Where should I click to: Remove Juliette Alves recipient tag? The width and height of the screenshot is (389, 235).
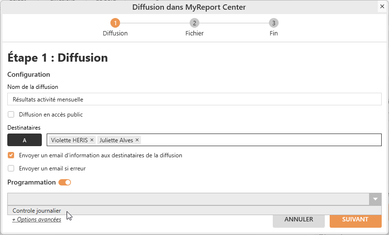click(137, 140)
